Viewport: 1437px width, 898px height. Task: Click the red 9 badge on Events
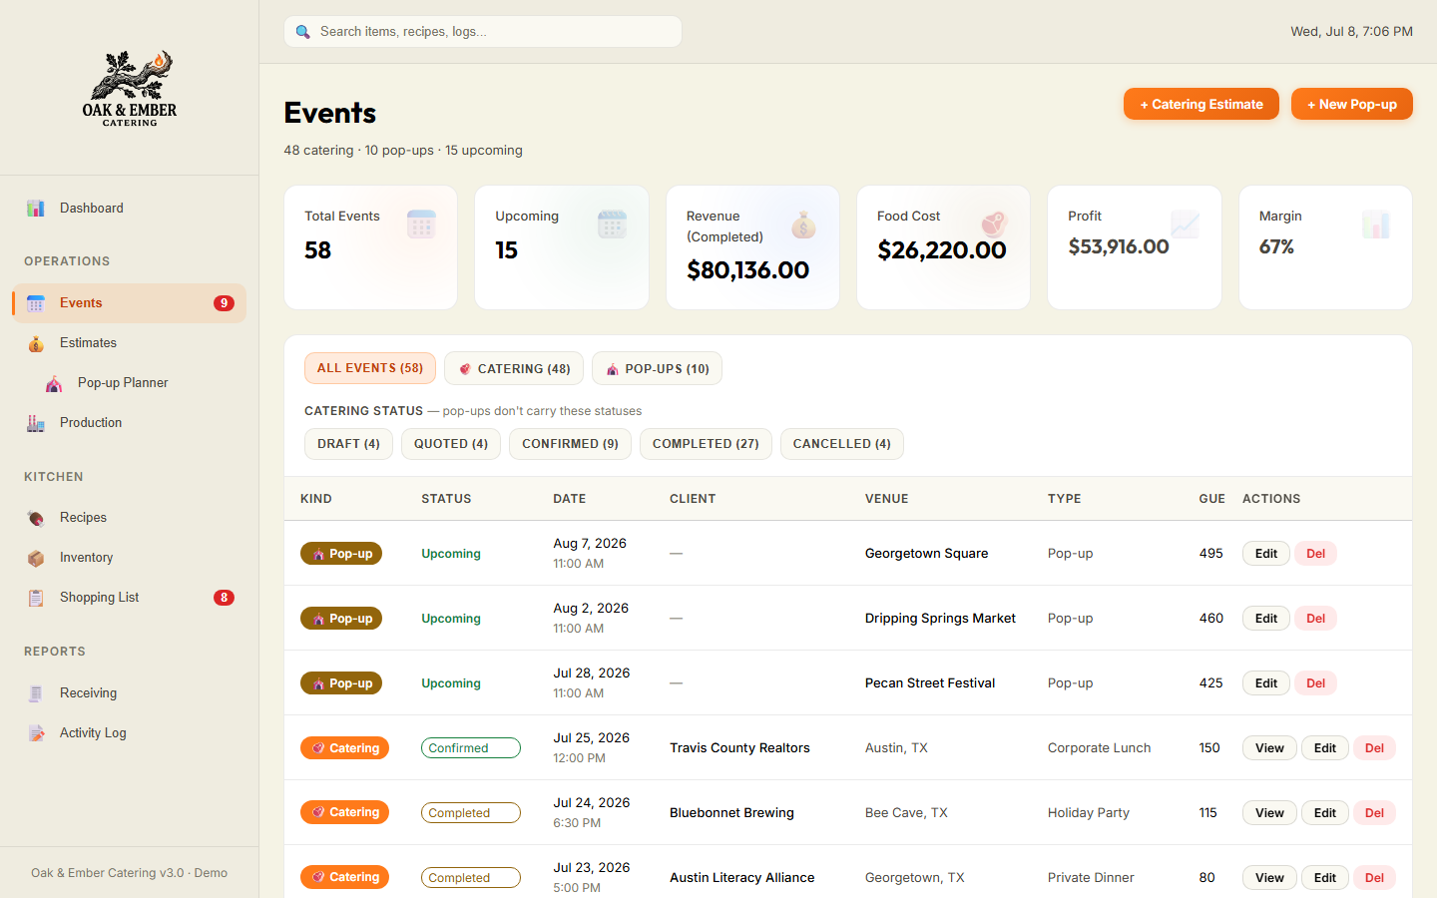coord(224,303)
